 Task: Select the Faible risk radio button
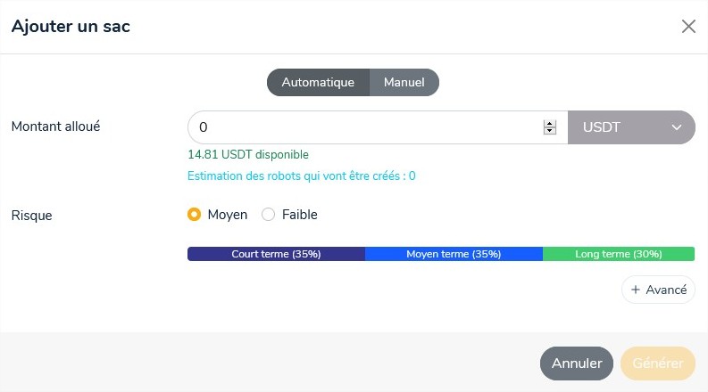coord(268,215)
